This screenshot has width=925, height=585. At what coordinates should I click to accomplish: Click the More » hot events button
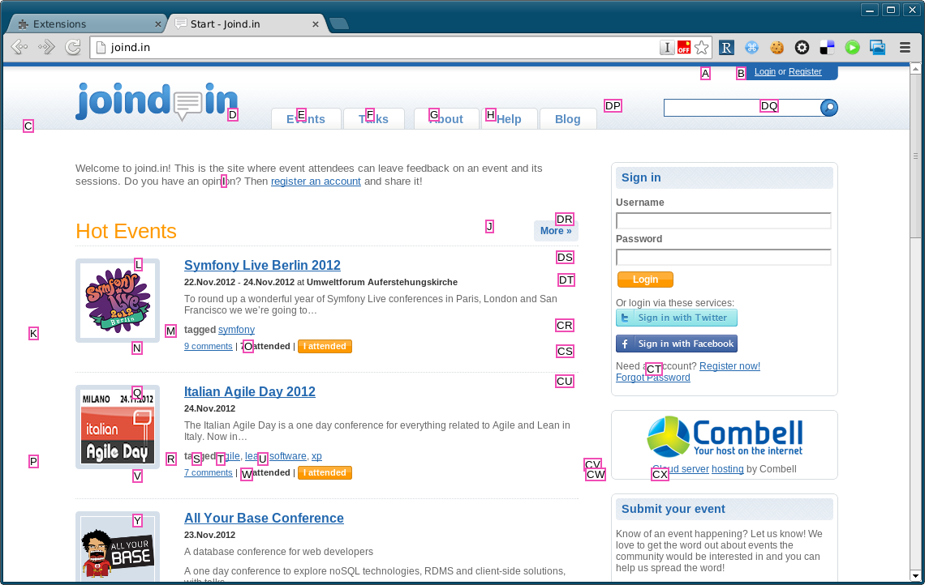coord(556,231)
